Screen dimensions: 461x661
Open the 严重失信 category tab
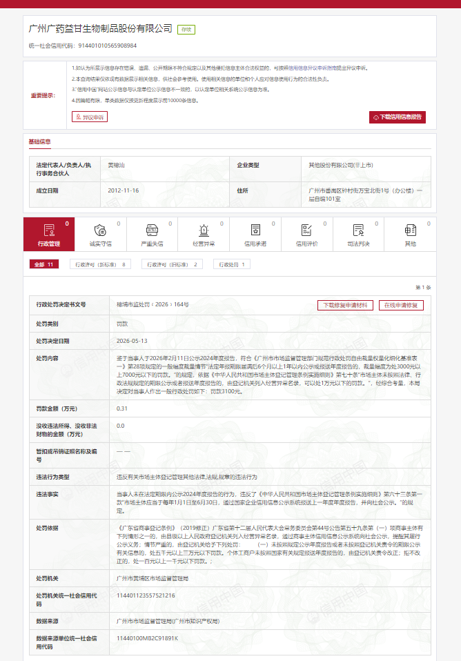pos(152,235)
